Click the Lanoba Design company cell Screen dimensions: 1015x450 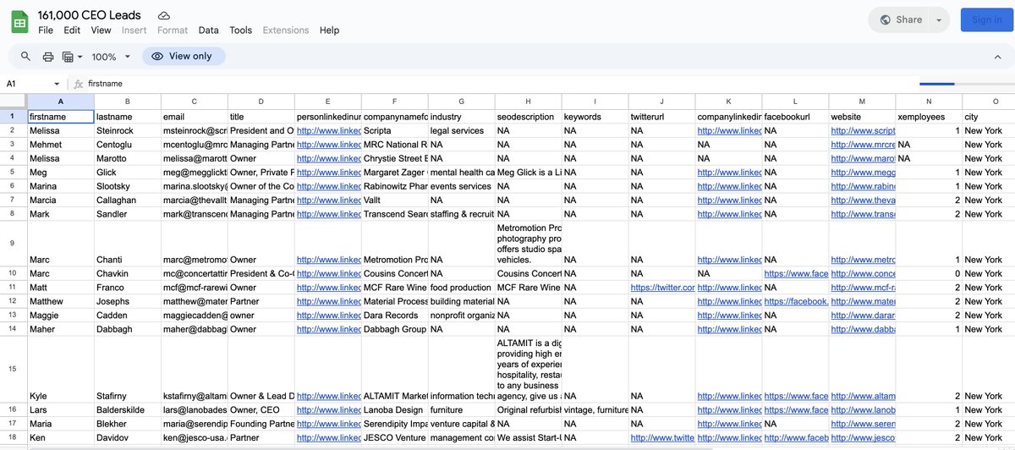tap(395, 409)
